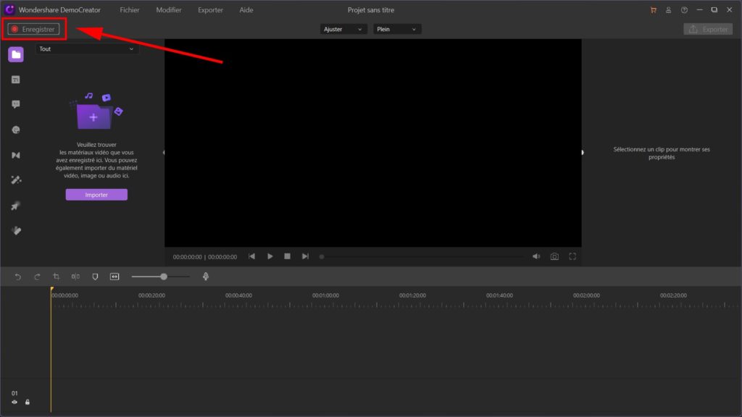The image size is (742, 417).
Task: Toggle track 01 visibility eye
Action: click(x=14, y=403)
